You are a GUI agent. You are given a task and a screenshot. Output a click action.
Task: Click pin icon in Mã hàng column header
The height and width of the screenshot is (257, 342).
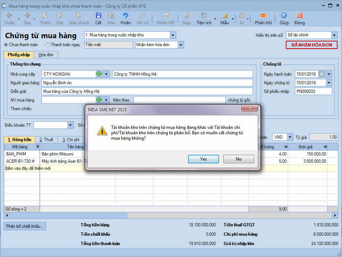coord(37,147)
